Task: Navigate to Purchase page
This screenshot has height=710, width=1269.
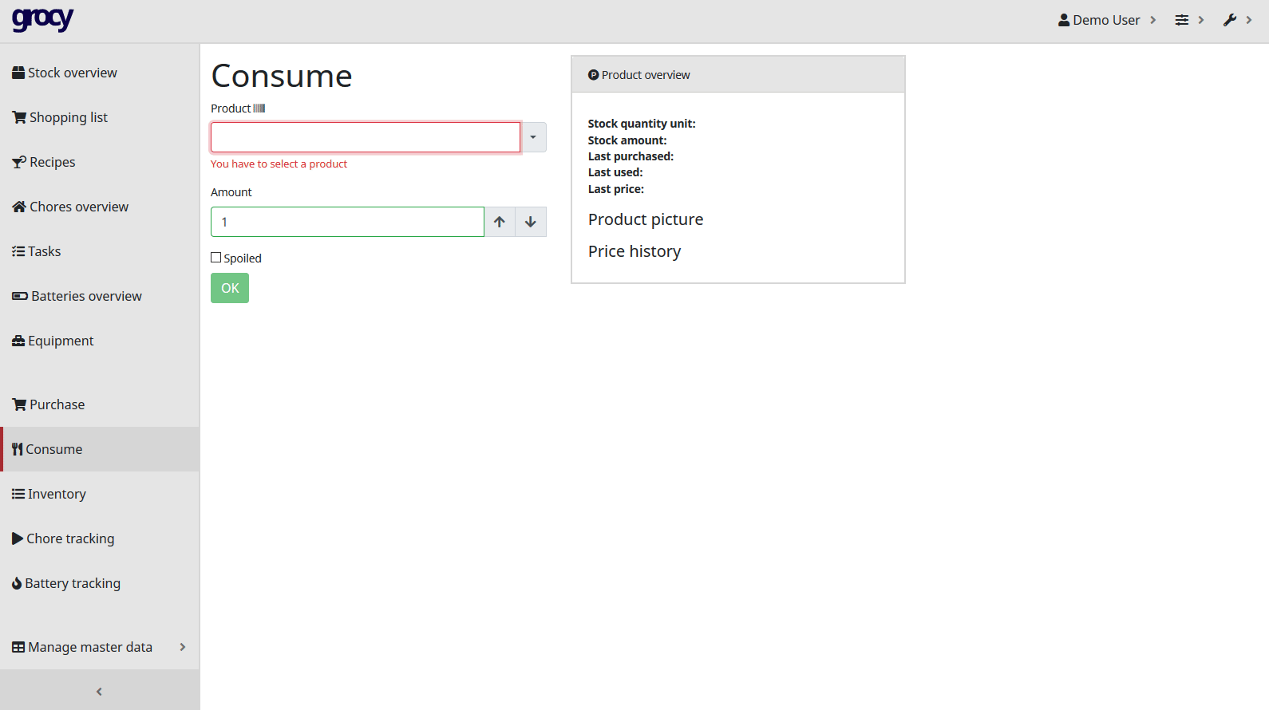Action: pyautogui.click(x=57, y=404)
